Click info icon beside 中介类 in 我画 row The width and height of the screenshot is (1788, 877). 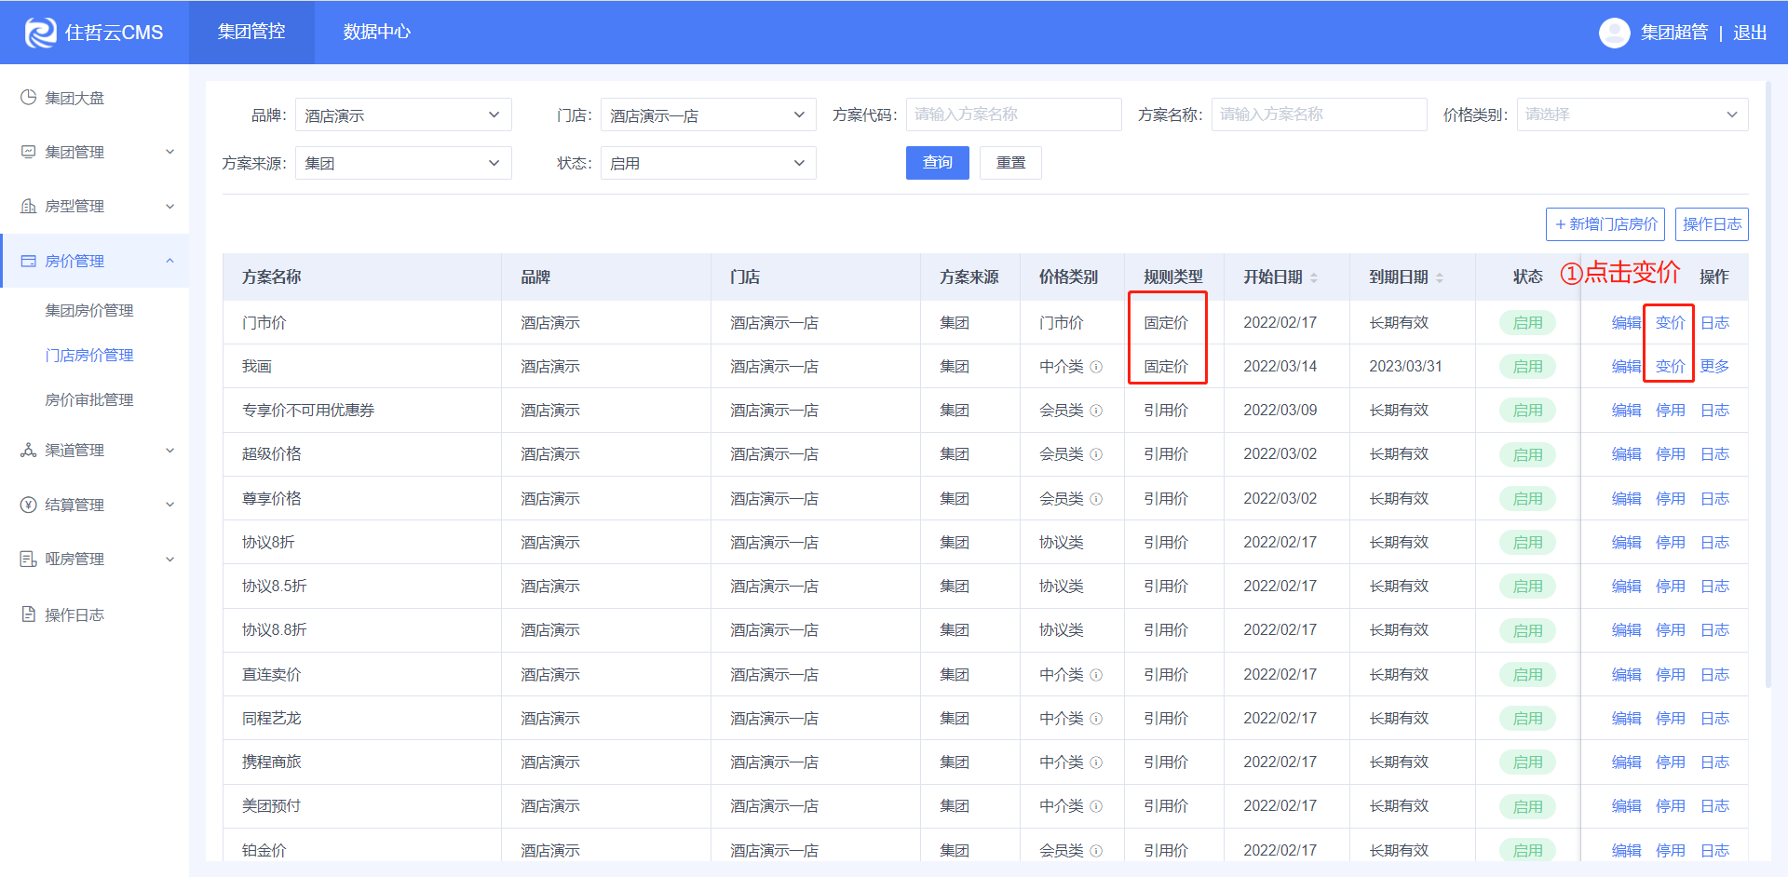coord(1096,367)
